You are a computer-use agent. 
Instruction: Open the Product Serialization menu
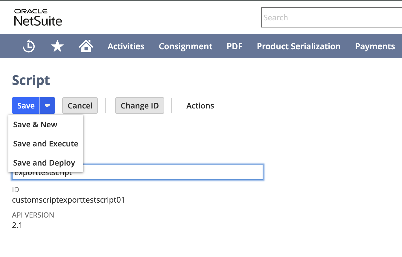coord(299,46)
